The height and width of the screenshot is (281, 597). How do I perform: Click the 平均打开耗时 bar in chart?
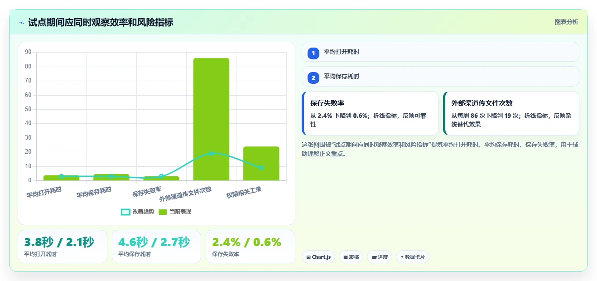tap(61, 178)
